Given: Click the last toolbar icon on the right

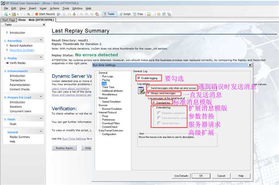Looking at the screenshot, I should coord(169,14).
